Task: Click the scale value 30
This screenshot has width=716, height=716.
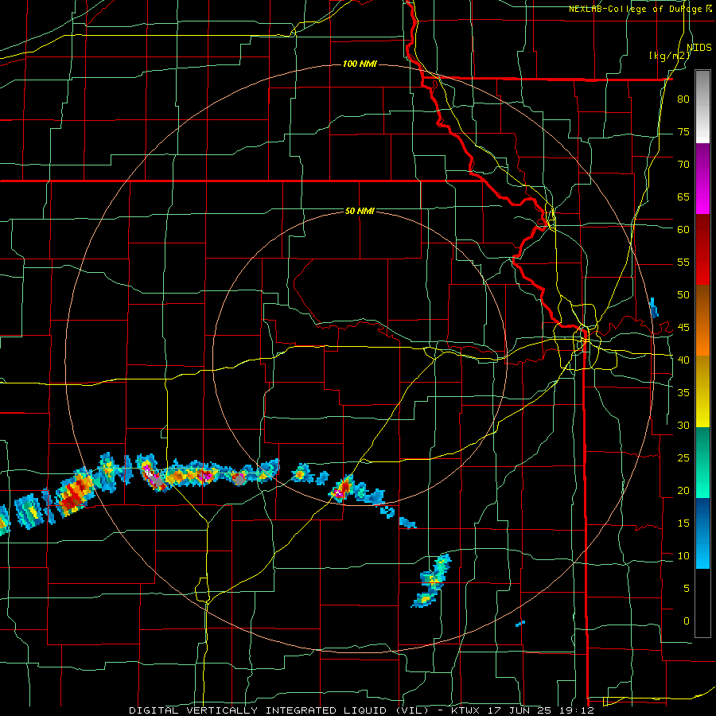Action: (683, 426)
